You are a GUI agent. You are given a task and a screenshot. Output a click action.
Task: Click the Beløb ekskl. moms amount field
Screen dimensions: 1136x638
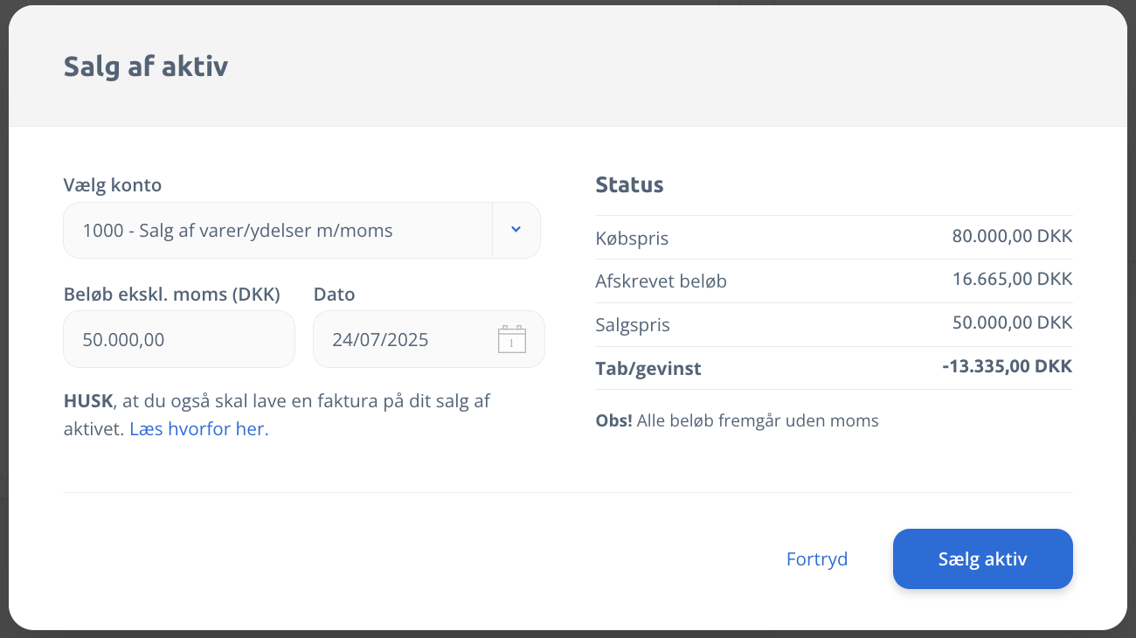pos(179,339)
